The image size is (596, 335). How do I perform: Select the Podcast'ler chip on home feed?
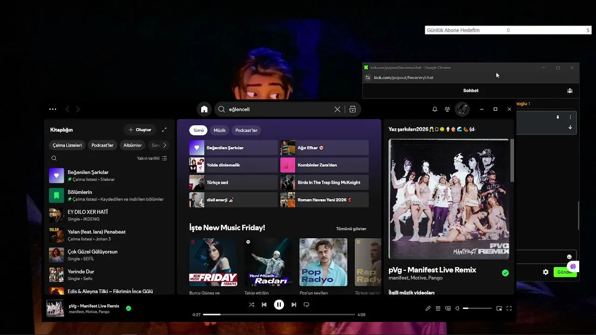tap(246, 130)
